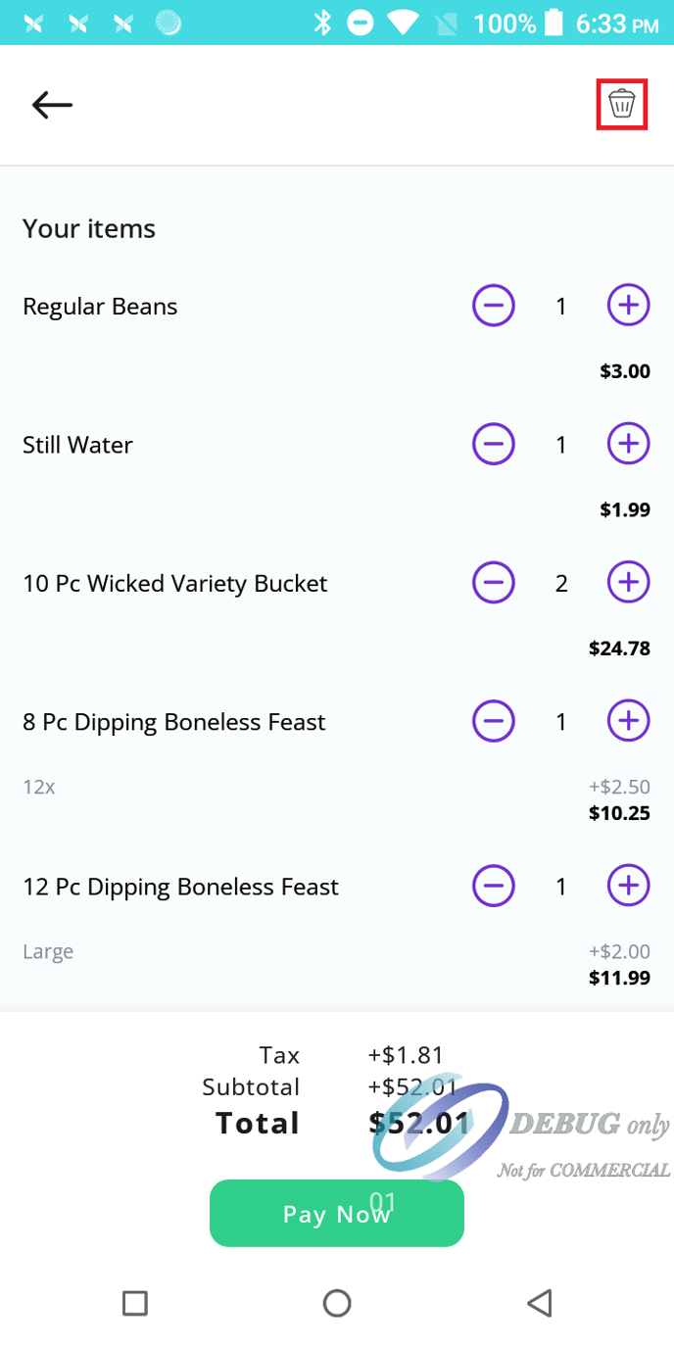Tap the Pay Now button
The image size is (674, 1348).
(x=336, y=1214)
